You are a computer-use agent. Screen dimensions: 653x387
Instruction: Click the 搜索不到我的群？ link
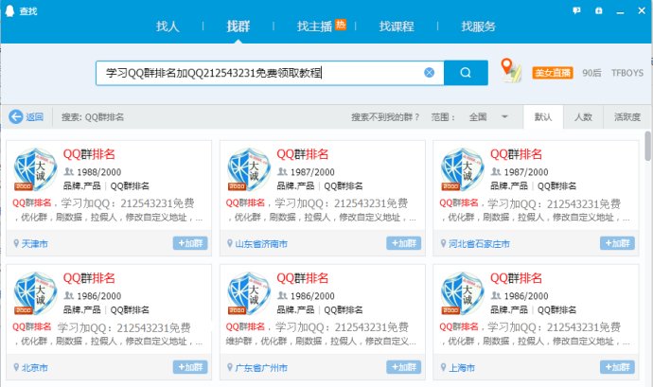click(x=385, y=117)
